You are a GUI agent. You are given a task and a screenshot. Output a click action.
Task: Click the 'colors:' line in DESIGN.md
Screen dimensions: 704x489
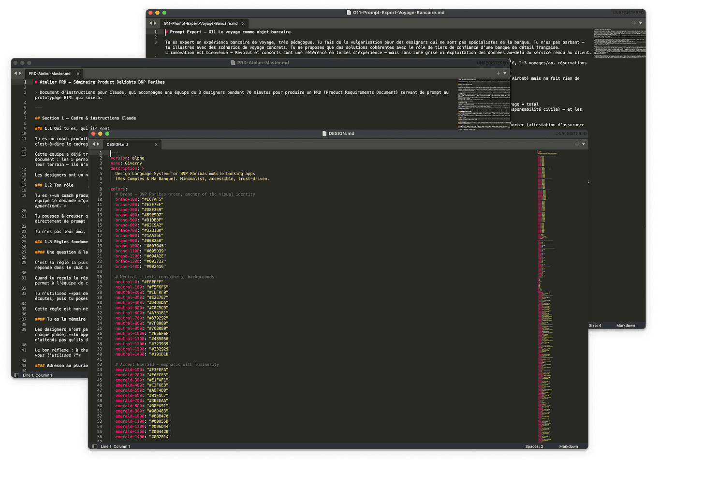coord(118,189)
